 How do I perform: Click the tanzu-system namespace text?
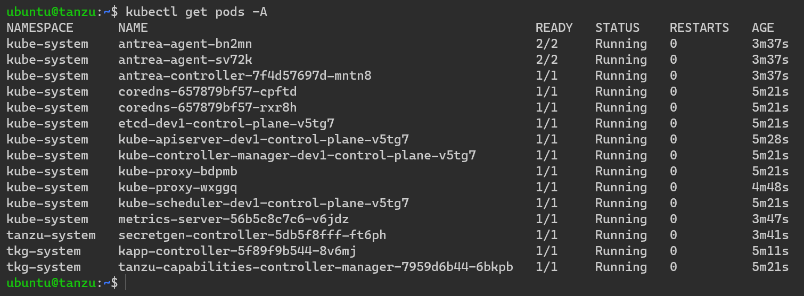pyautogui.click(x=51, y=235)
